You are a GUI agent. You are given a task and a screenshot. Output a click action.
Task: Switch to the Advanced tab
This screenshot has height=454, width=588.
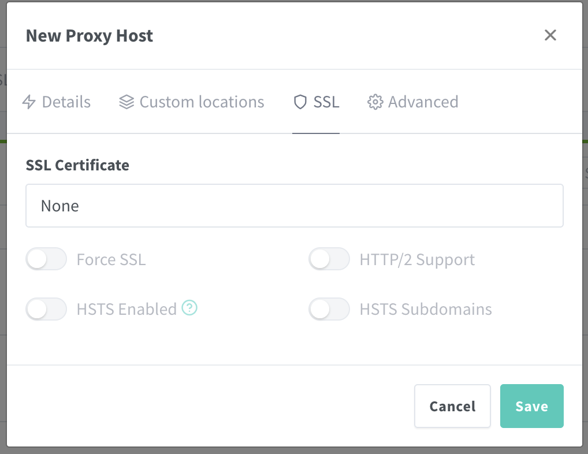[x=423, y=102]
